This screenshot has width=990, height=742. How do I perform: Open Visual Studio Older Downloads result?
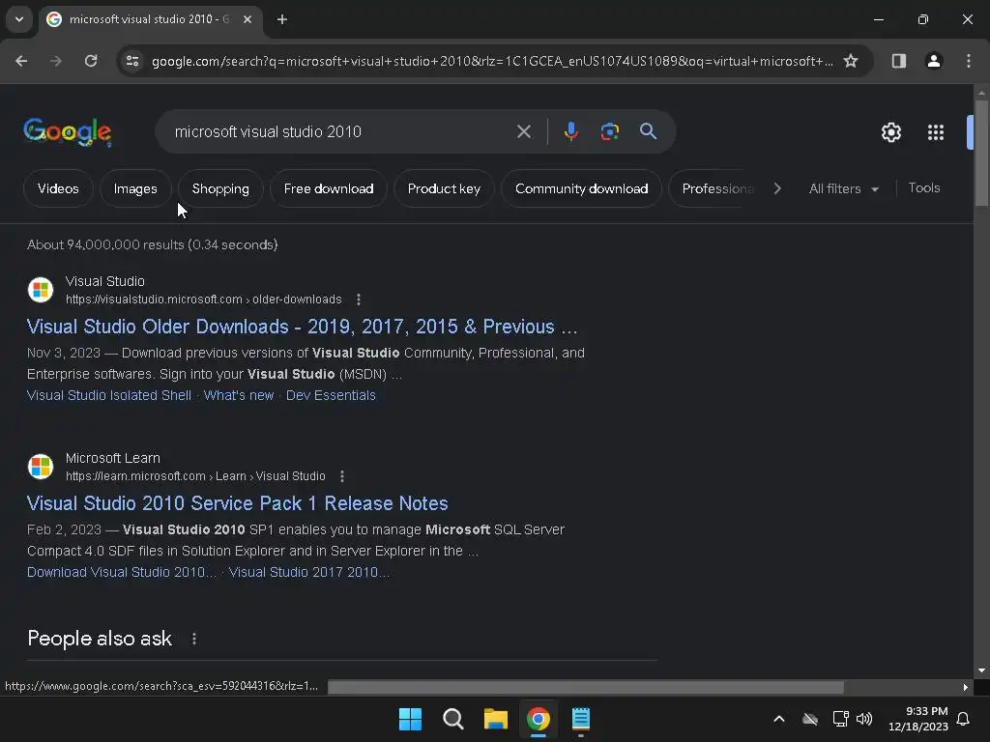(x=302, y=327)
